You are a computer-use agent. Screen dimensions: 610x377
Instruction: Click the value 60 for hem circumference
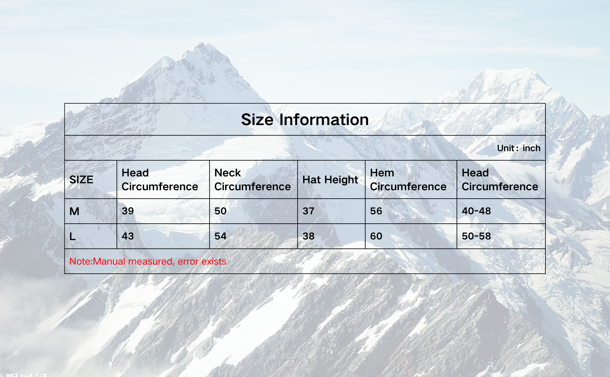376,236
